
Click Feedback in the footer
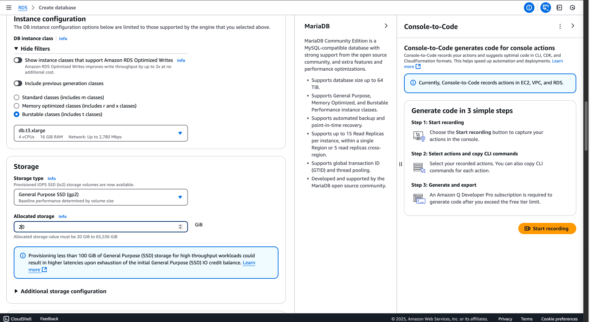tap(49, 319)
